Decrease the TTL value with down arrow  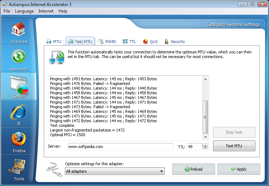(x=205, y=148)
